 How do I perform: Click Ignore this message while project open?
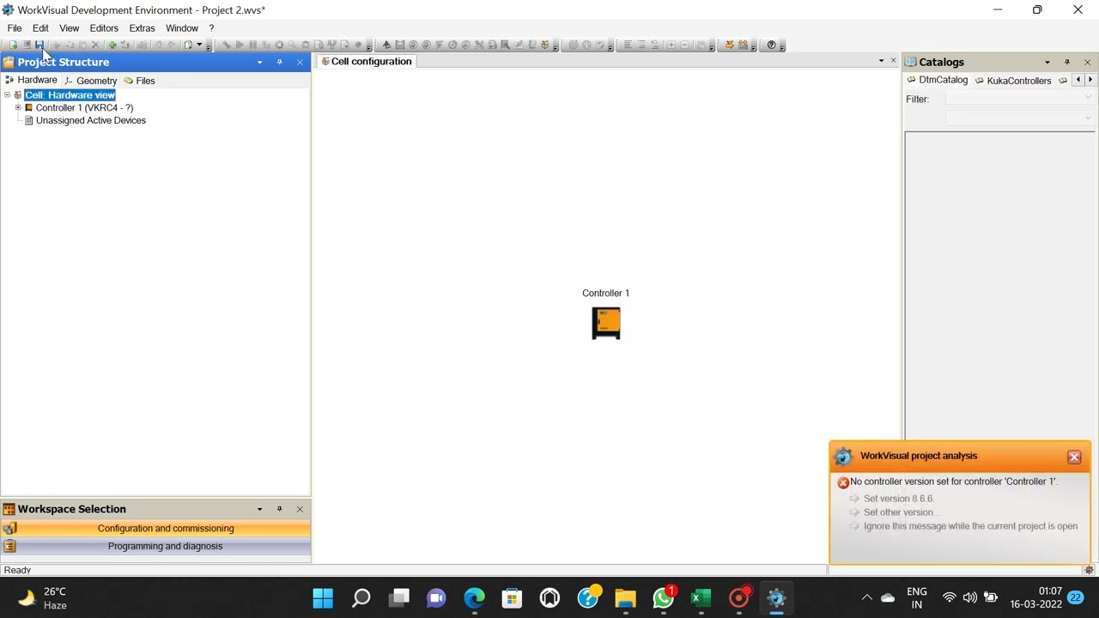(970, 526)
